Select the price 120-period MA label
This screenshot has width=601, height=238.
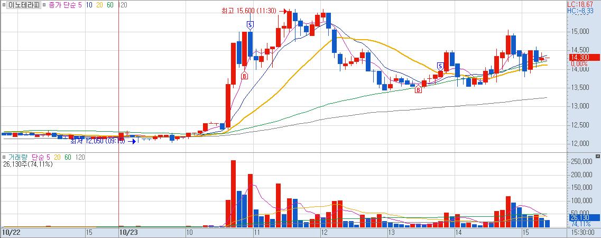pyautogui.click(x=123, y=5)
